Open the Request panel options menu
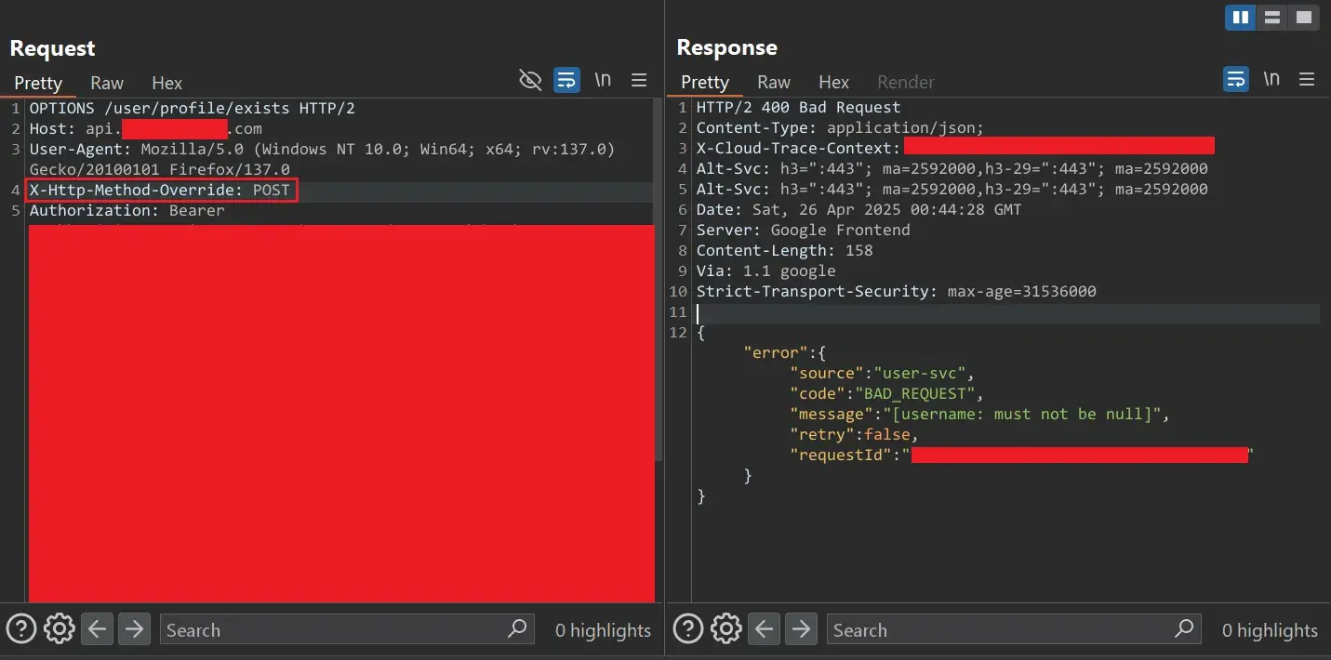Viewport: 1331px width, 660px height. point(639,81)
